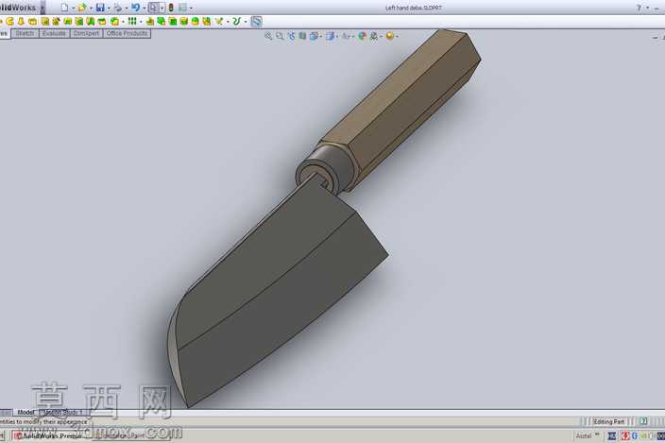665x443 pixels.
Task: Click the Lofted Boss feature icon
Action: coord(32,21)
